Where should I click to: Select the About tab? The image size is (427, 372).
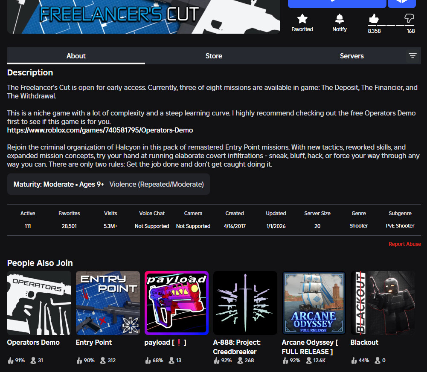click(x=76, y=56)
